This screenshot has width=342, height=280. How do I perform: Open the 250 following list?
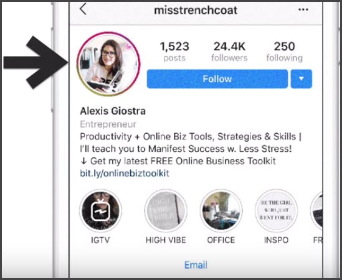click(285, 52)
